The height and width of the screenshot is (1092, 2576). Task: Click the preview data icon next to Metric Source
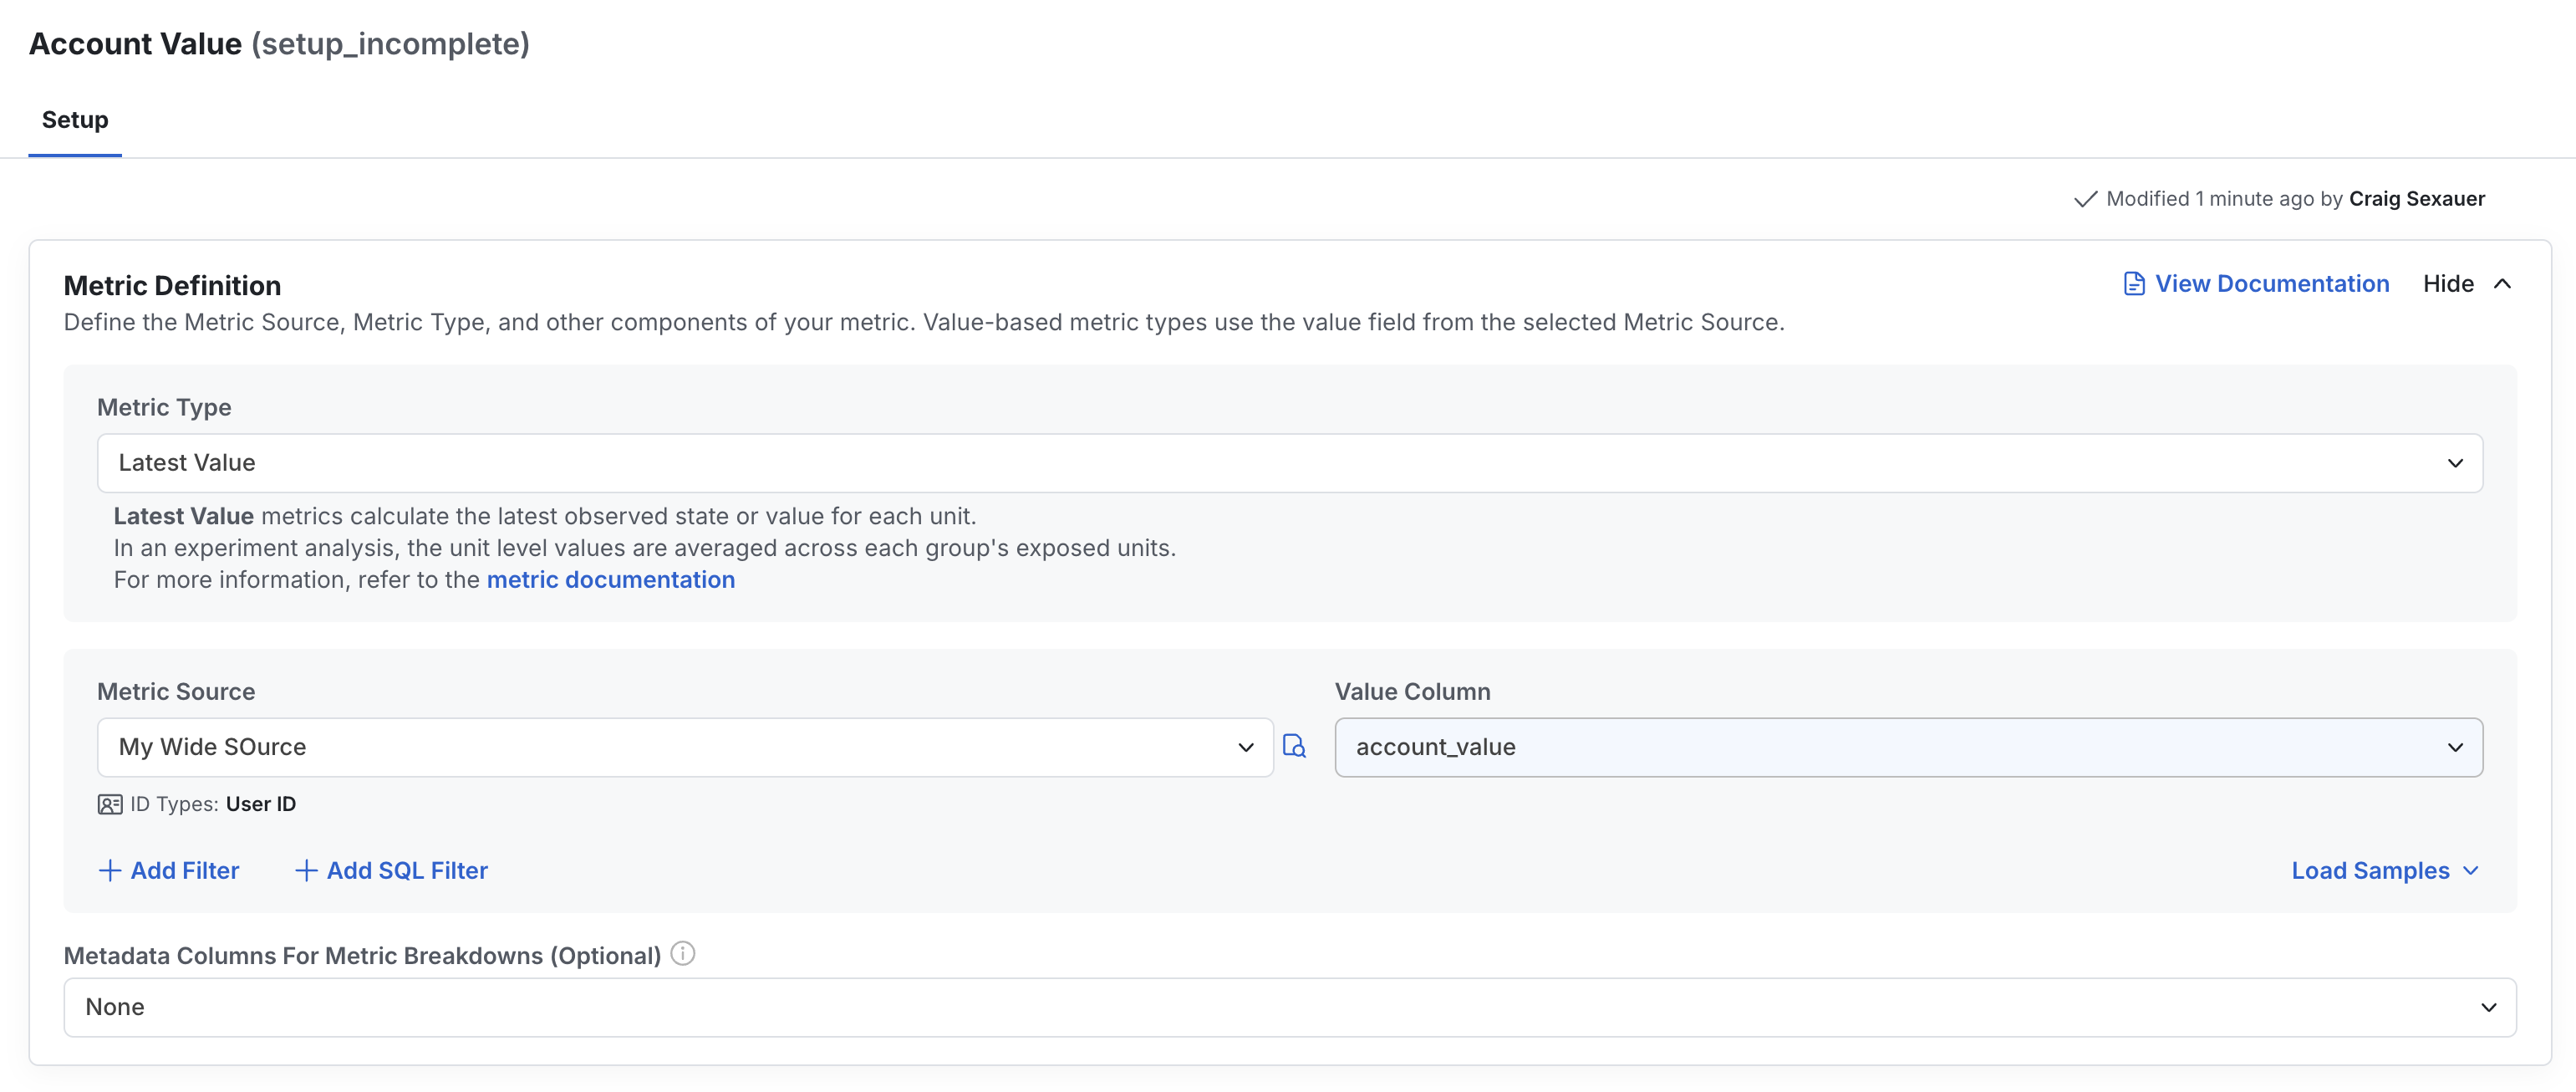(x=1294, y=746)
